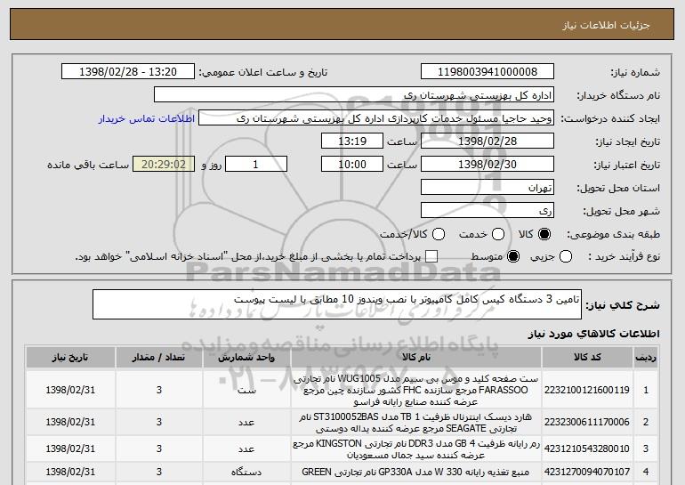This screenshot has height=485, width=685.
Task: Click the delivery city field ری
Action: [x=488, y=211]
